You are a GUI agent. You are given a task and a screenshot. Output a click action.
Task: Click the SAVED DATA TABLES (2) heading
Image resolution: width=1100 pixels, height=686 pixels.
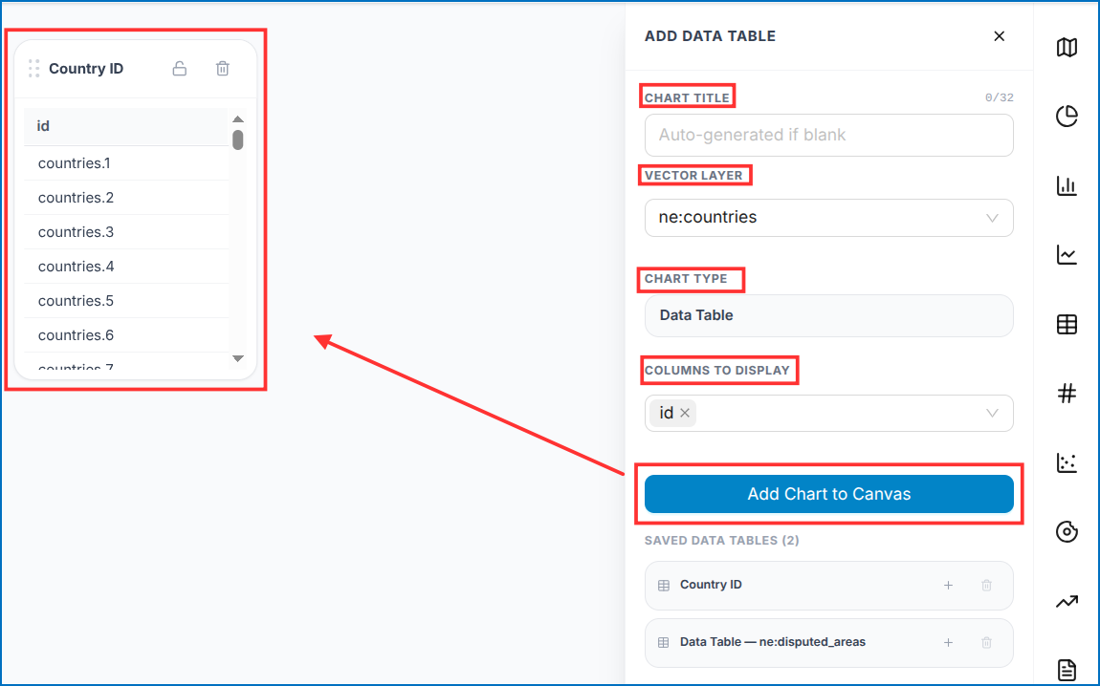coord(721,540)
